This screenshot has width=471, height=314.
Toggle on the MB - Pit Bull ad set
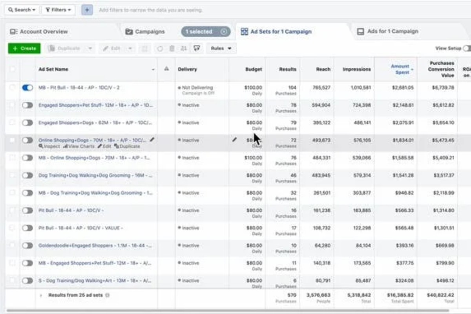tap(27, 88)
